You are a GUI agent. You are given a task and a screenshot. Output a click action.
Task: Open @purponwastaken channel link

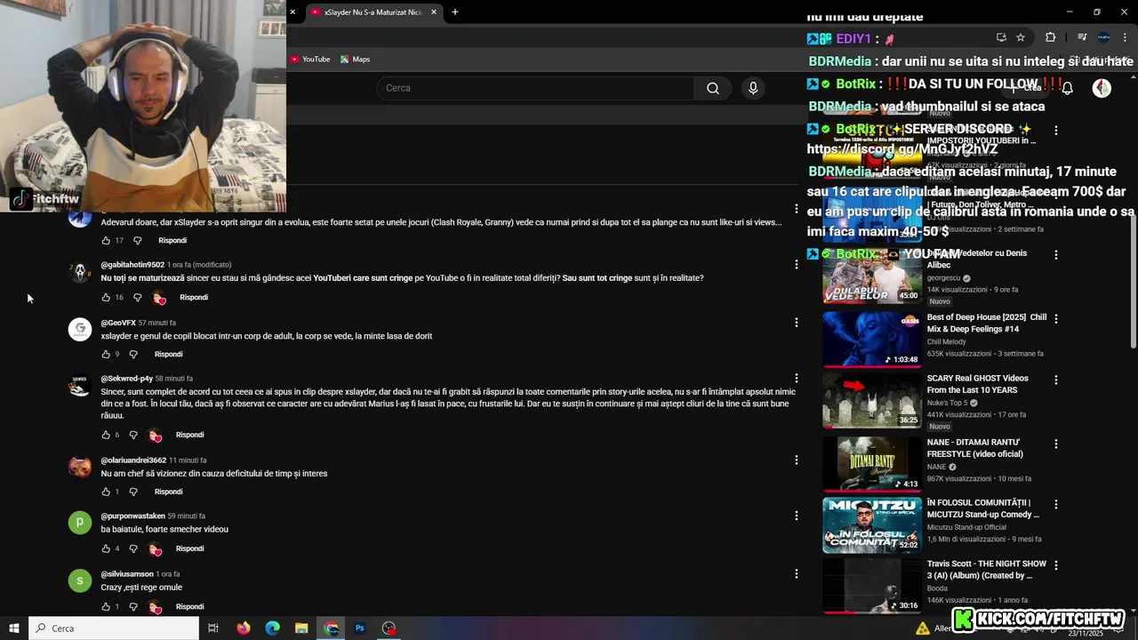coord(133,516)
